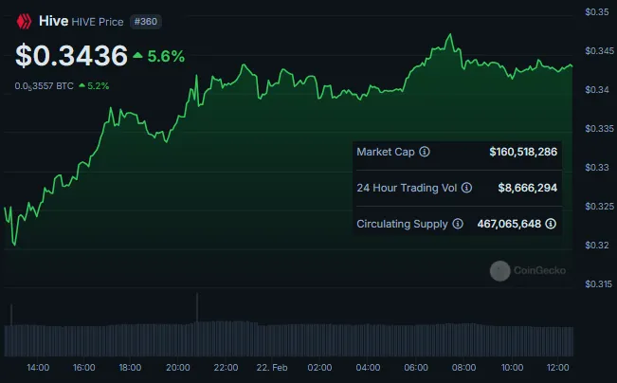
Task: Click the 08:00 time axis label
Action: click(463, 368)
